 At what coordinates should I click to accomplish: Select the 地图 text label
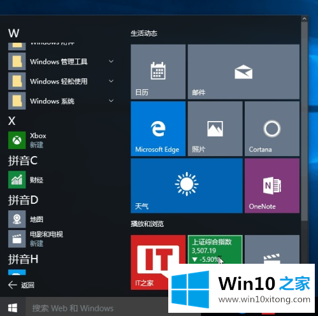pos(36,219)
